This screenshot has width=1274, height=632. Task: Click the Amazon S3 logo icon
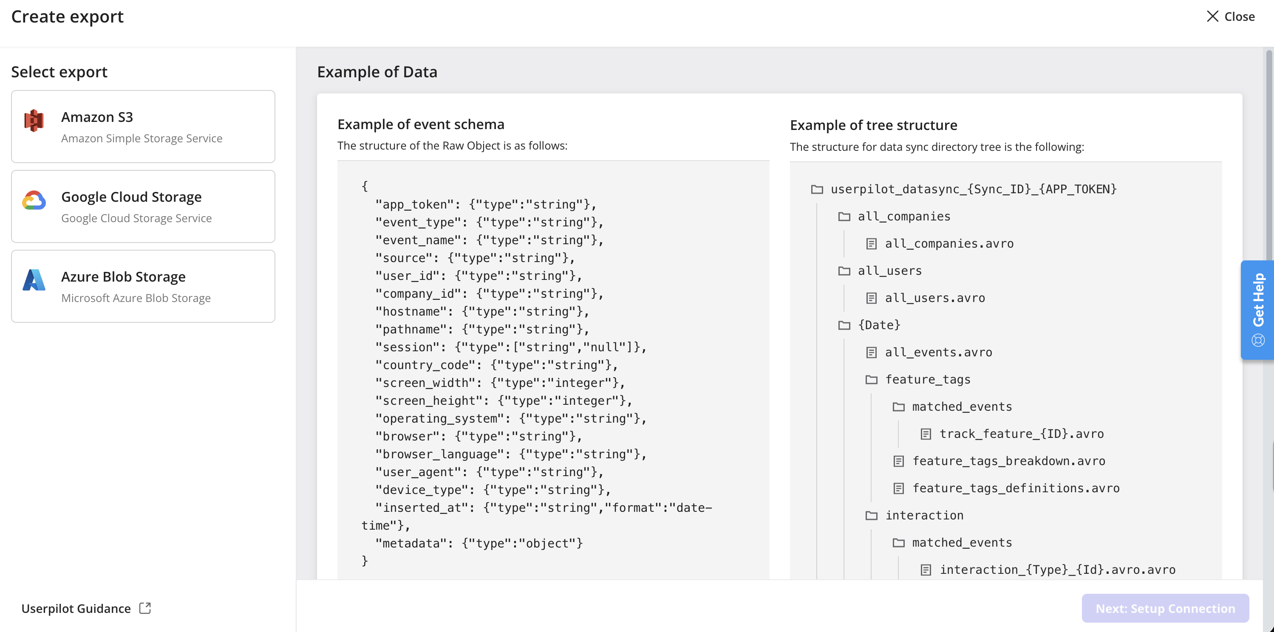[x=34, y=120]
